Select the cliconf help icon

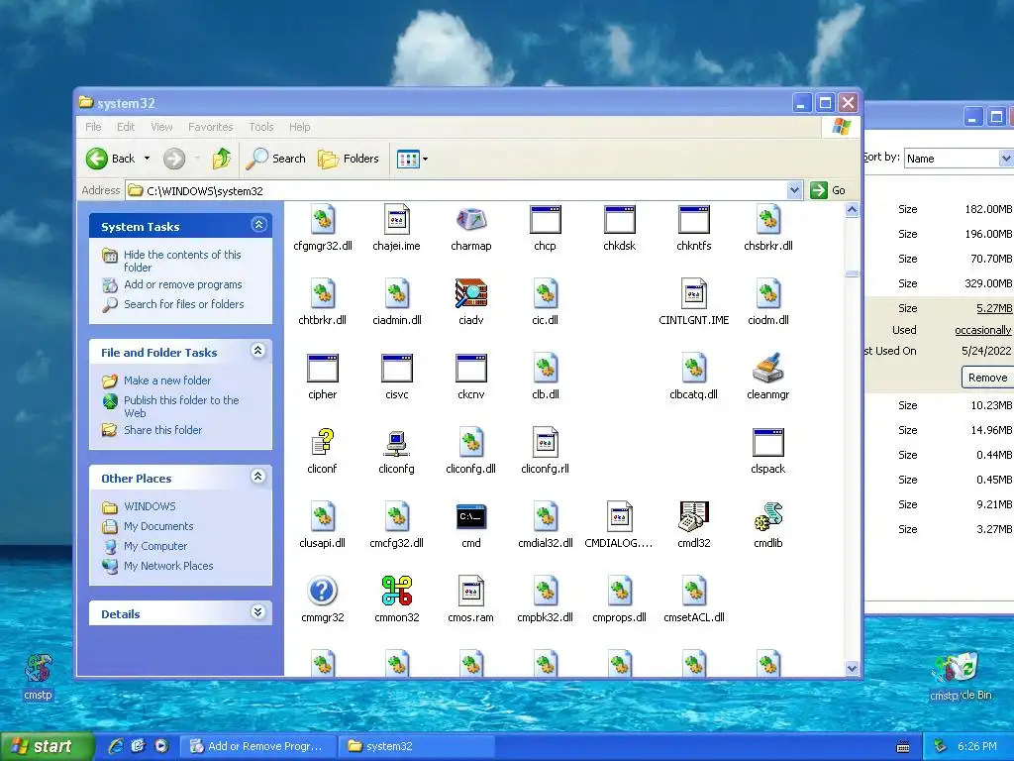point(322,443)
